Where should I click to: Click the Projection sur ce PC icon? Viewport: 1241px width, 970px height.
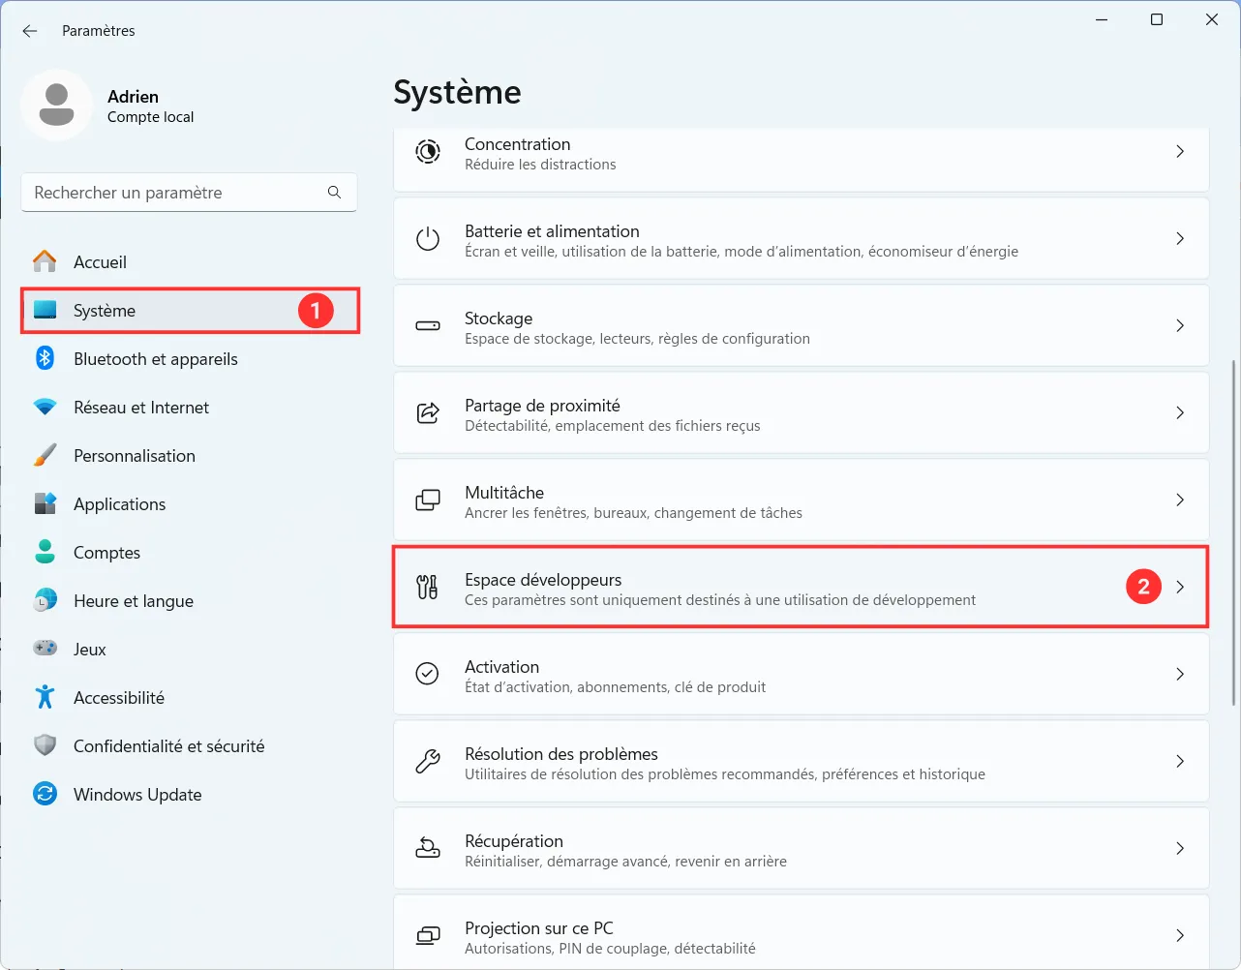[428, 935]
